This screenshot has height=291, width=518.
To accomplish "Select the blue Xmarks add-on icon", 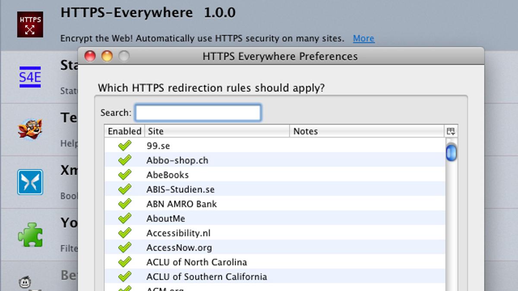I will (30, 182).
